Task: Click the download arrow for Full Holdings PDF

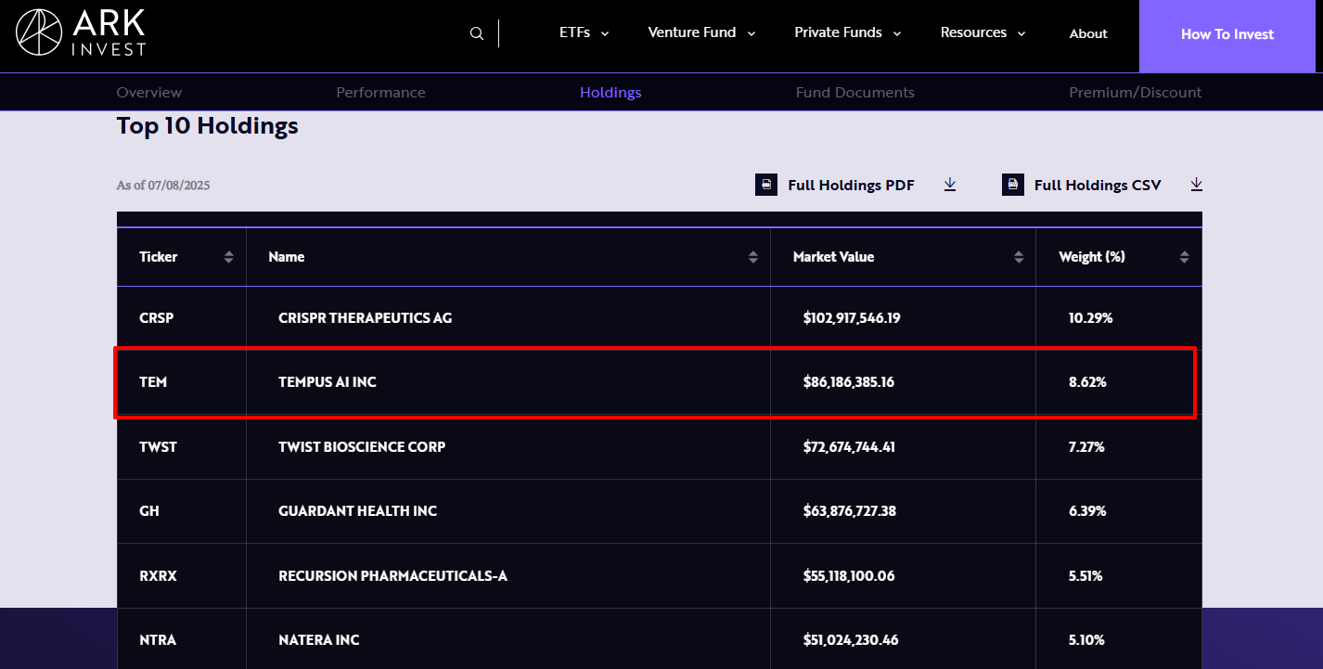Action: [950, 185]
